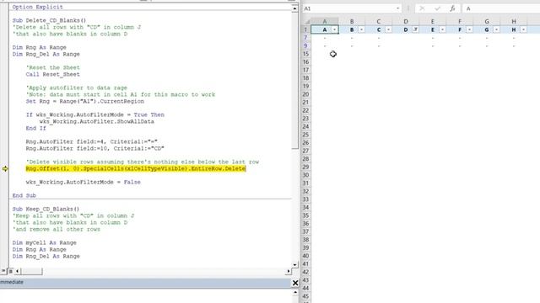Click the "Call Reset_Sheet" line
The image size is (540, 303).
(x=52, y=74)
